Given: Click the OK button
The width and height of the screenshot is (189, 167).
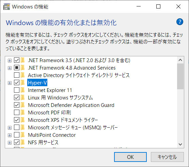Looking at the screenshot, I should point(130,157).
